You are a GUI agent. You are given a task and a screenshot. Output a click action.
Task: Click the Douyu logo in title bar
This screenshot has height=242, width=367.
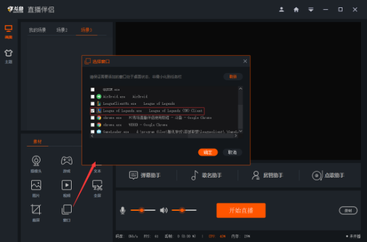pos(15,9)
